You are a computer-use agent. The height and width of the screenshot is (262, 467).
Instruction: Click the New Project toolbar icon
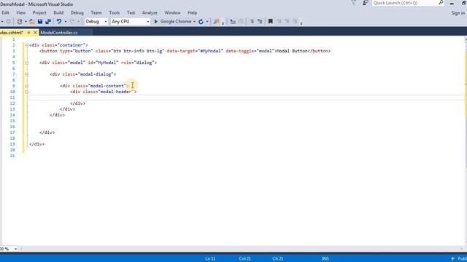[x=20, y=21]
